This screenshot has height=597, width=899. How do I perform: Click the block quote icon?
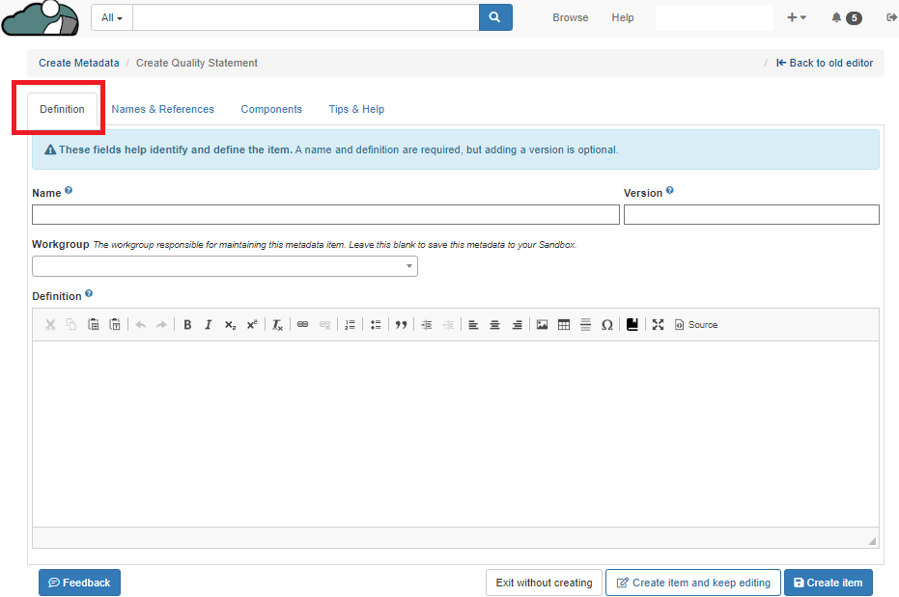pyautogui.click(x=401, y=325)
